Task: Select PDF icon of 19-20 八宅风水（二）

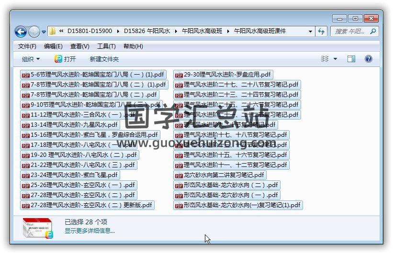Action: pos(25,155)
